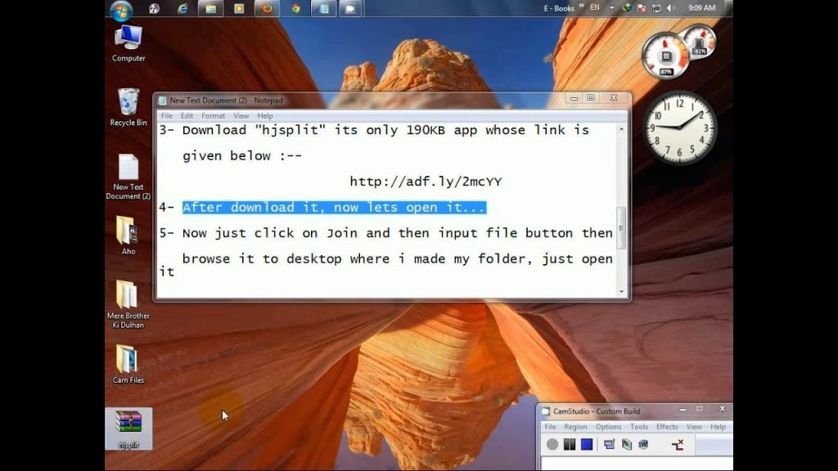Select the Recycle Bin desktop icon

coord(128,106)
